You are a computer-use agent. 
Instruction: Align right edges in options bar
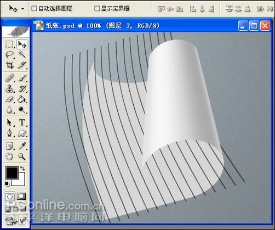click(x=211, y=9)
